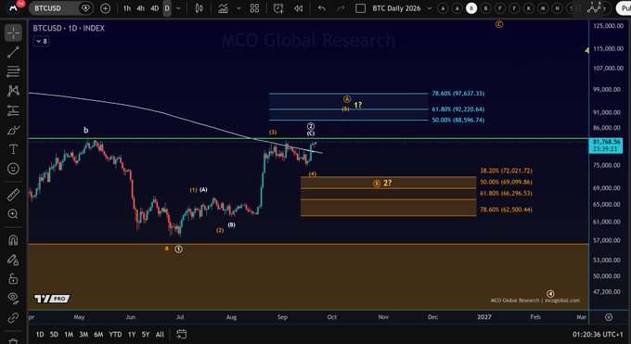Image resolution: width=631 pixels, height=344 pixels.
Task: Open the go to date calendar icon
Action: [182, 334]
